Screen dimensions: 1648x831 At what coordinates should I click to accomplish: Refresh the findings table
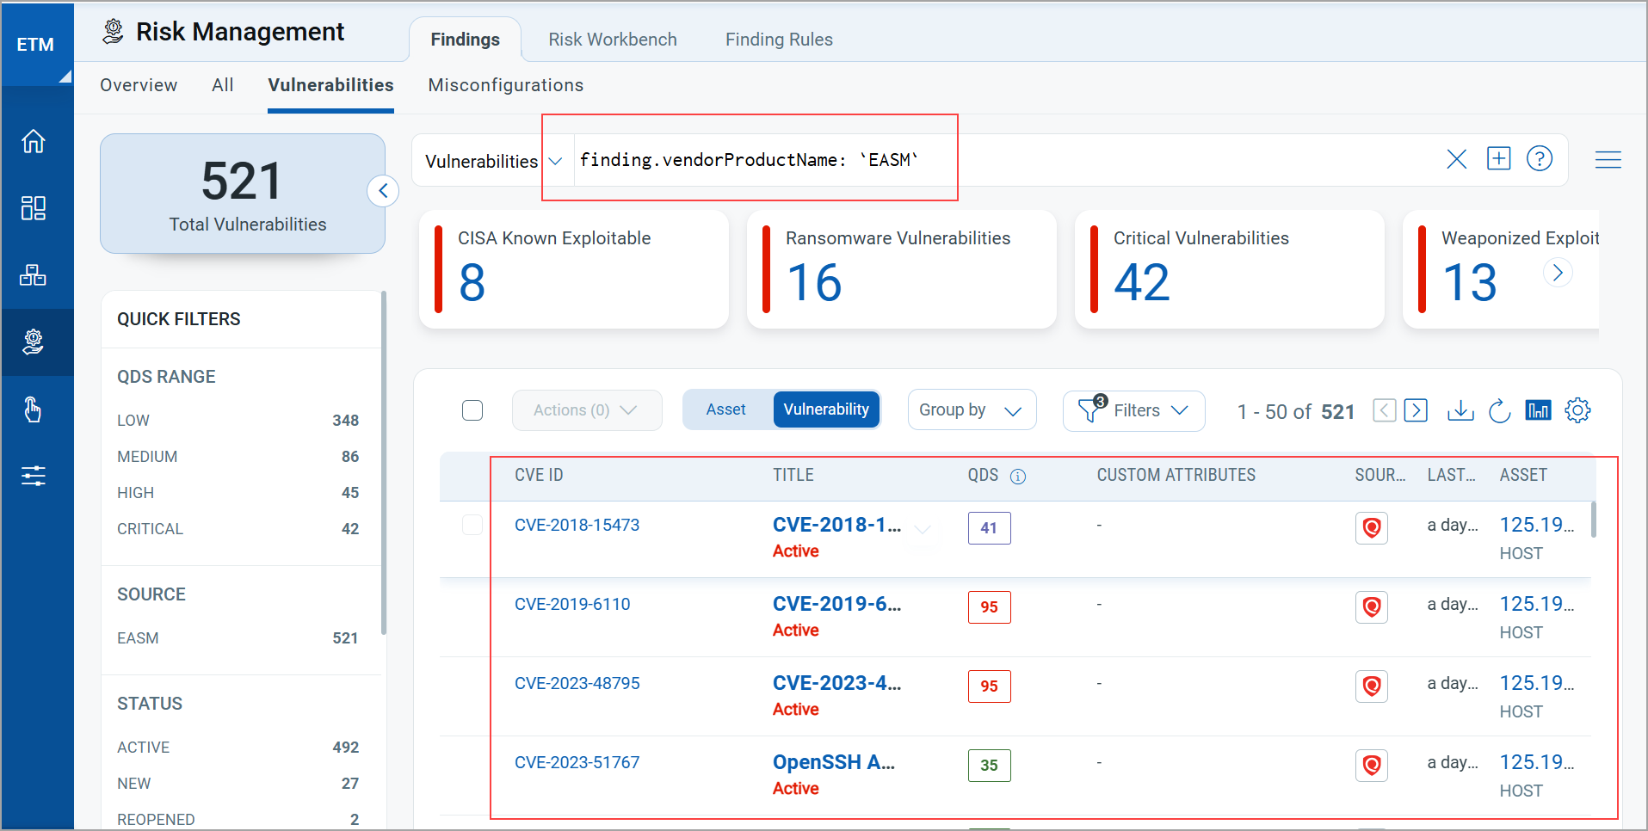pos(1499,410)
